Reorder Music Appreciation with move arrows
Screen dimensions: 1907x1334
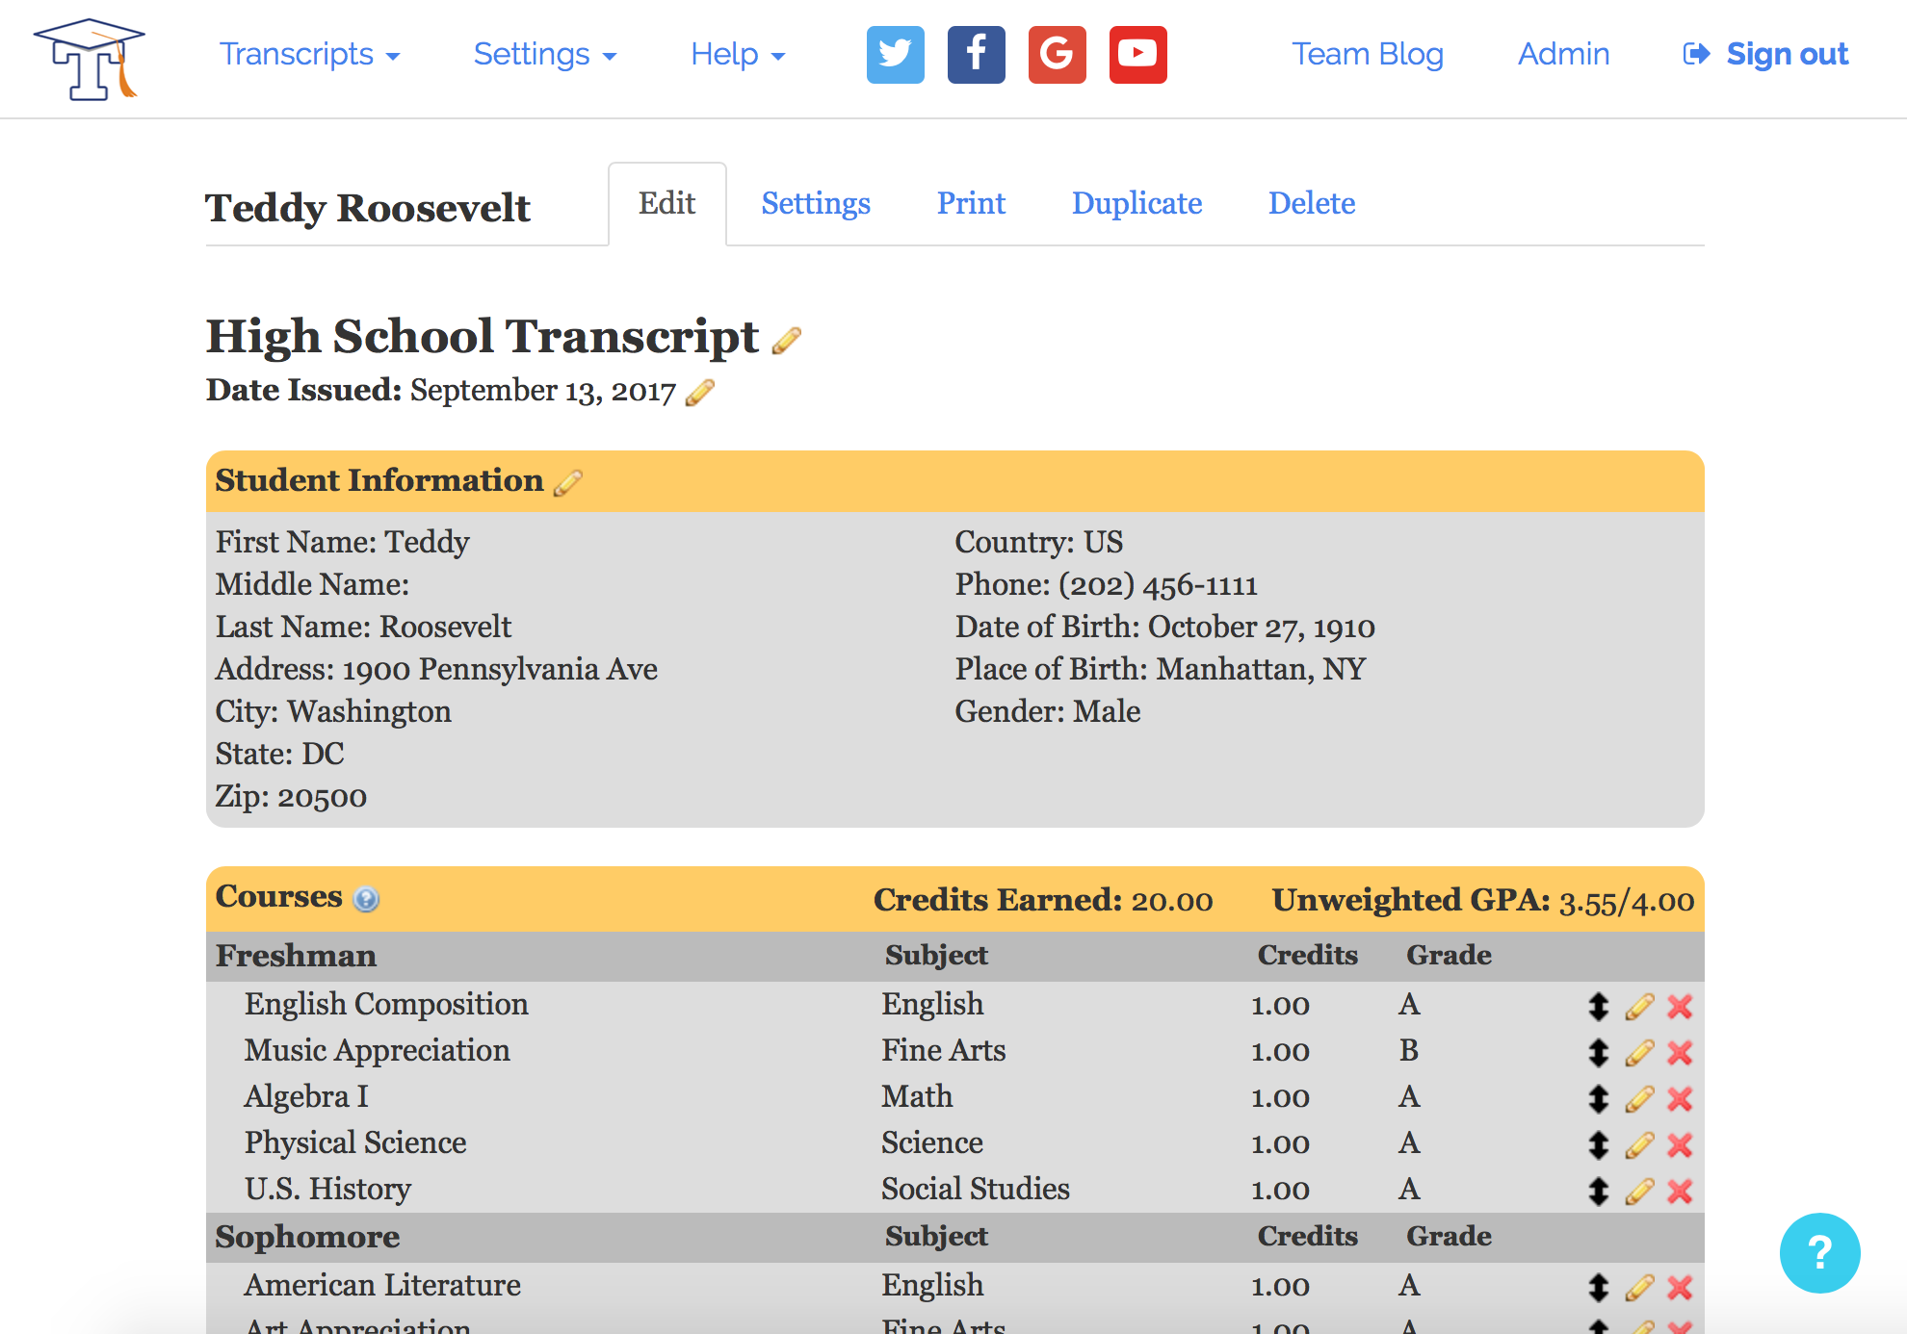[1598, 1053]
